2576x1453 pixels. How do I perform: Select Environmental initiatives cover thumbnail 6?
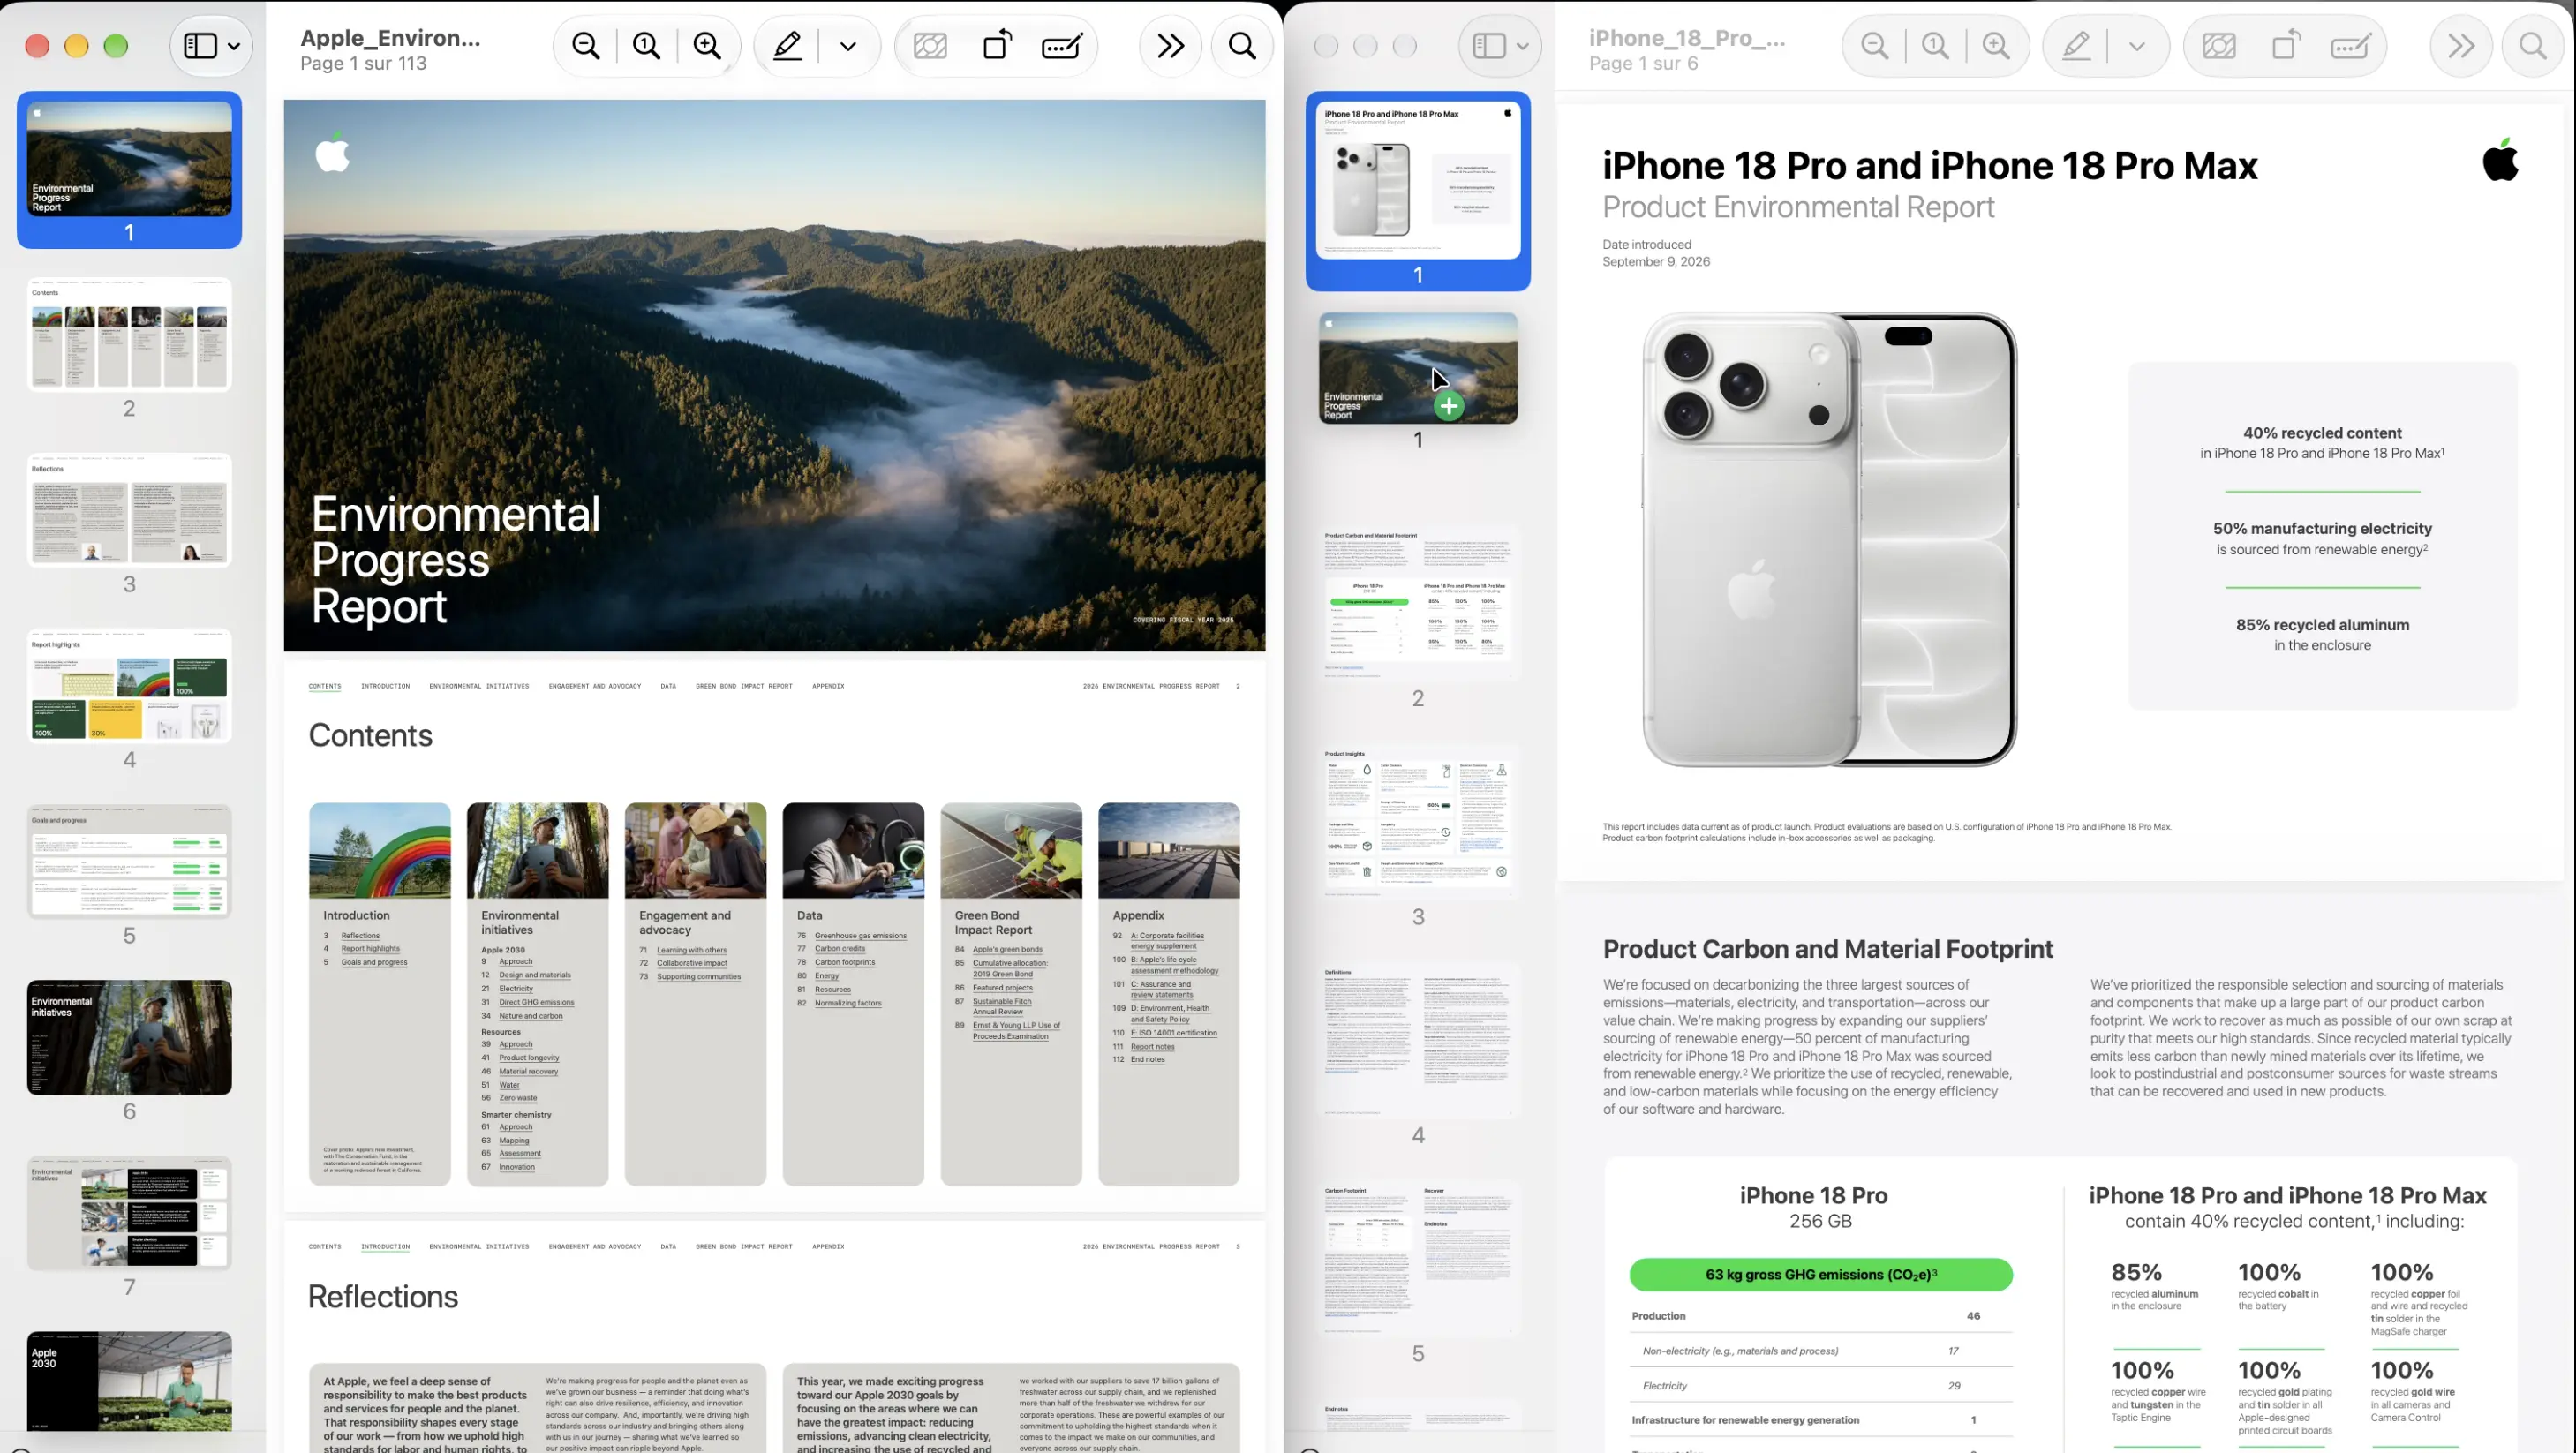(129, 1037)
